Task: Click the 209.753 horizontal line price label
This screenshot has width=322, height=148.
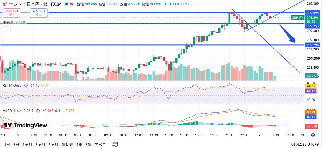Action: (x=312, y=26)
